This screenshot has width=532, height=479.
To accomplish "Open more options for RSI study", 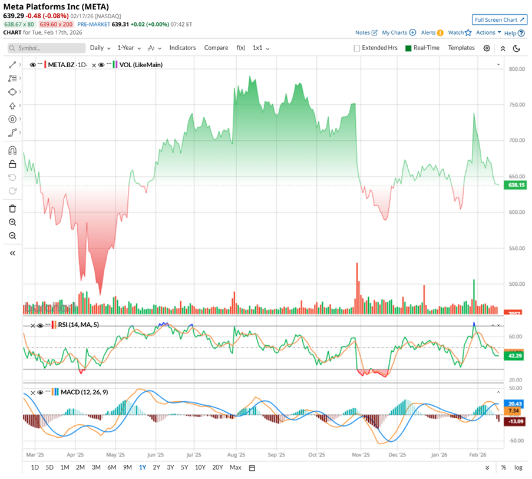I will pos(48,324).
